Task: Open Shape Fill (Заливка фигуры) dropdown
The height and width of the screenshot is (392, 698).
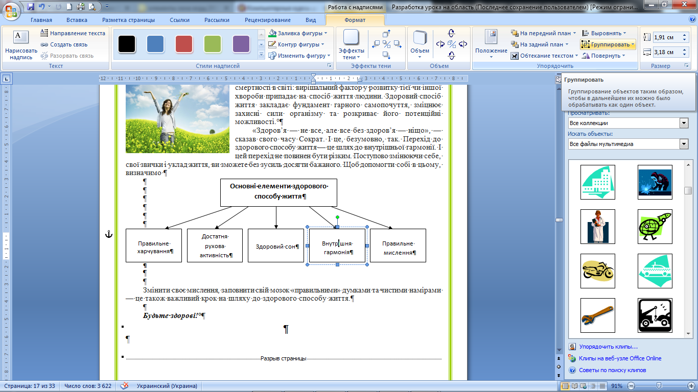Action: [x=299, y=33]
